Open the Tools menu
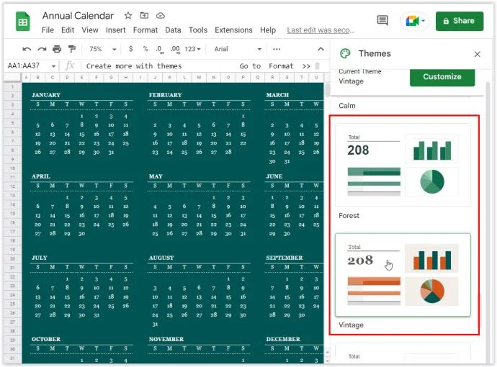The image size is (497, 367). coord(198,30)
